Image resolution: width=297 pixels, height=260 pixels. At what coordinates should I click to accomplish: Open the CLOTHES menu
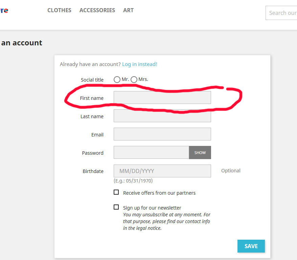(59, 10)
